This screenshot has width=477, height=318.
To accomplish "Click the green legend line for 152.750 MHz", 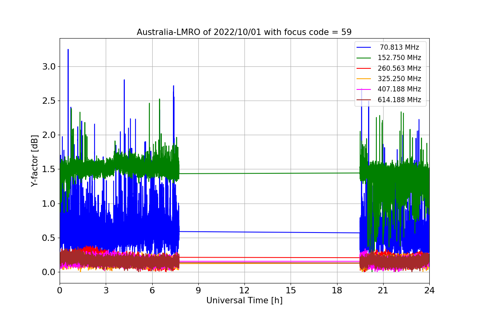I will (364, 58).
